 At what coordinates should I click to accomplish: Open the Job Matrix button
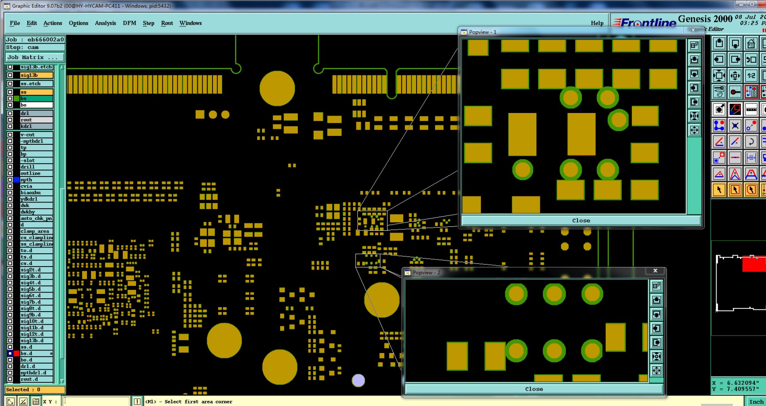point(35,57)
